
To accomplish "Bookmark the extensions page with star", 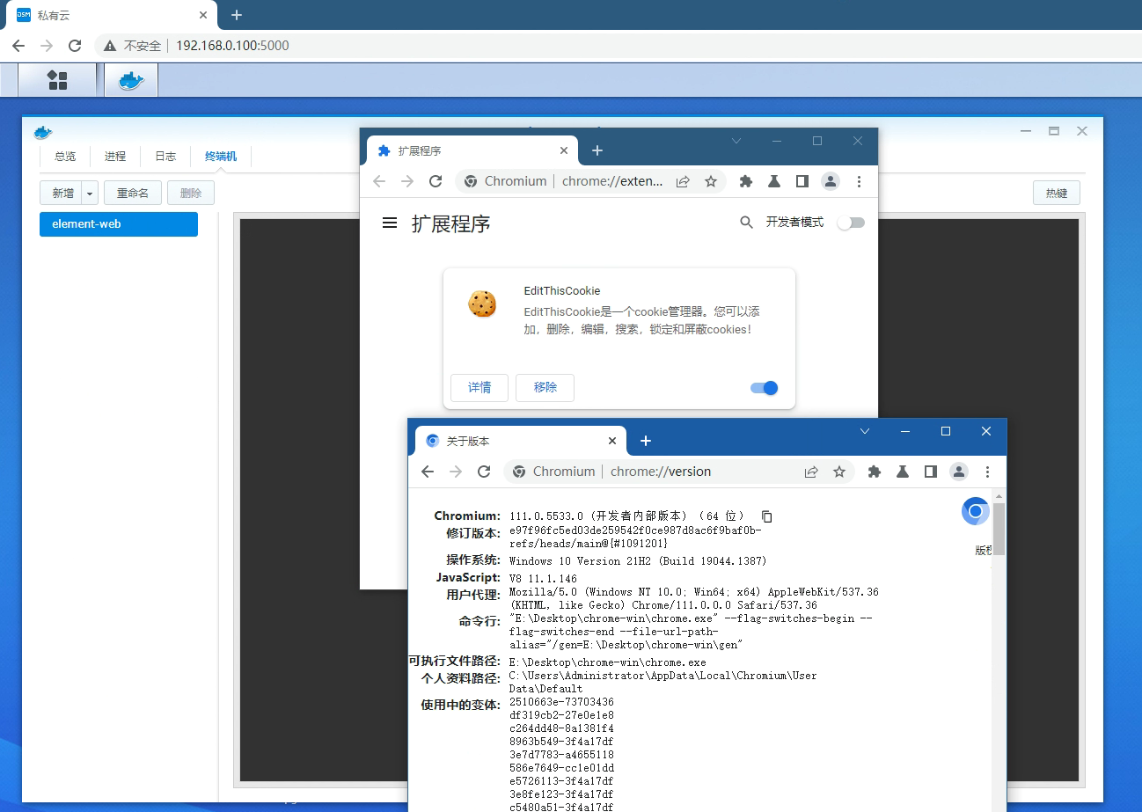I will click(711, 181).
